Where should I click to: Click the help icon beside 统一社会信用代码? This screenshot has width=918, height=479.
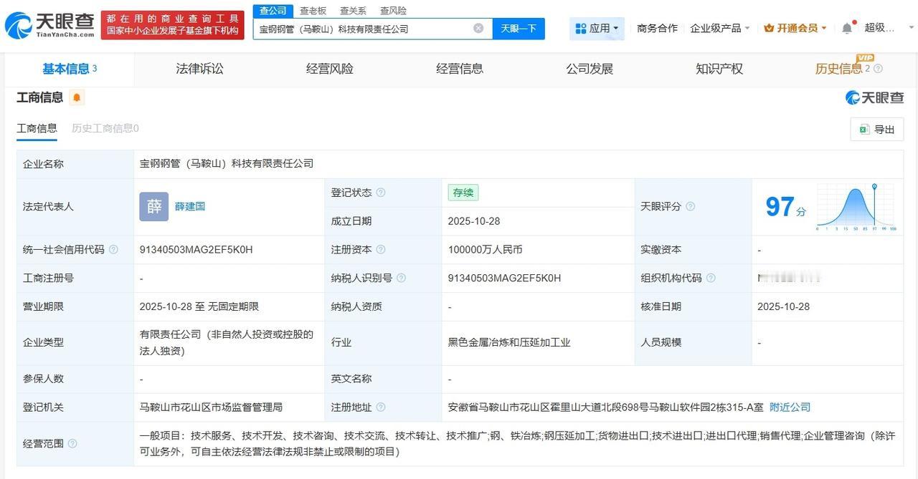[113, 250]
